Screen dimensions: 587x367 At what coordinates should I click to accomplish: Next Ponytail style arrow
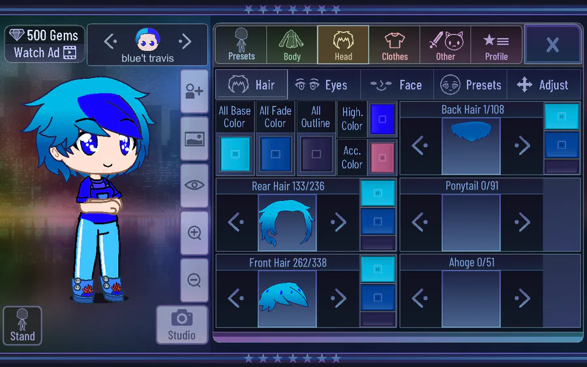[522, 222]
